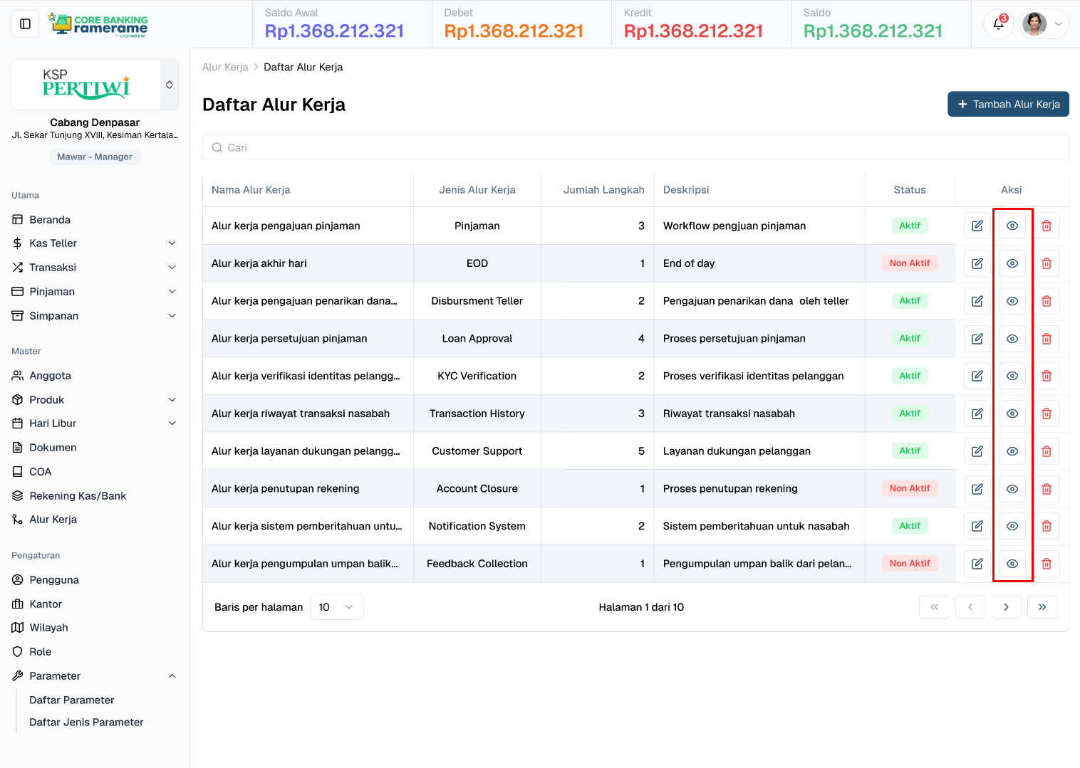Delete the Feedback Collection workflow row
Screen dimensions: 1080x768
point(1046,564)
